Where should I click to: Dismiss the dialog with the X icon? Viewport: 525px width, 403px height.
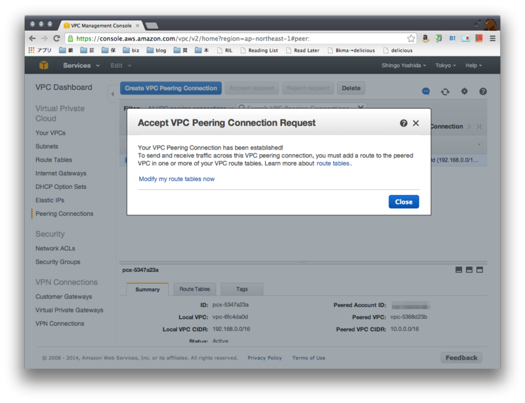(x=416, y=123)
